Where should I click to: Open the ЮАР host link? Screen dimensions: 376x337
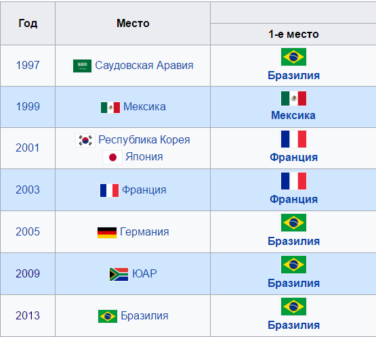coord(144,274)
